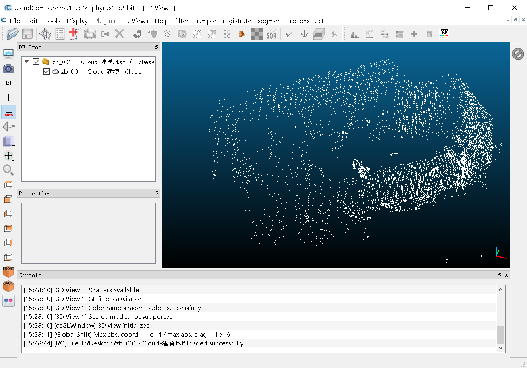
Task: Click the console scrollbar up arrow
Action: point(500,289)
